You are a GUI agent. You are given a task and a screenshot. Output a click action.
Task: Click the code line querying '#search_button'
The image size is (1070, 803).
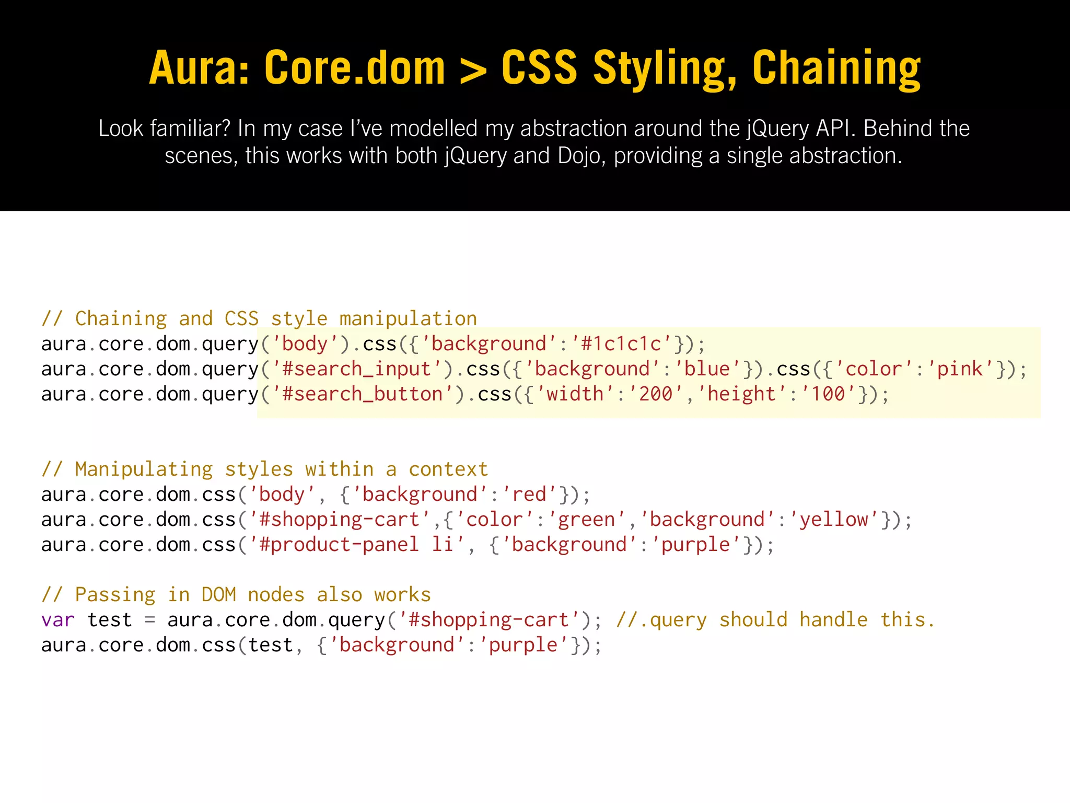point(465,394)
